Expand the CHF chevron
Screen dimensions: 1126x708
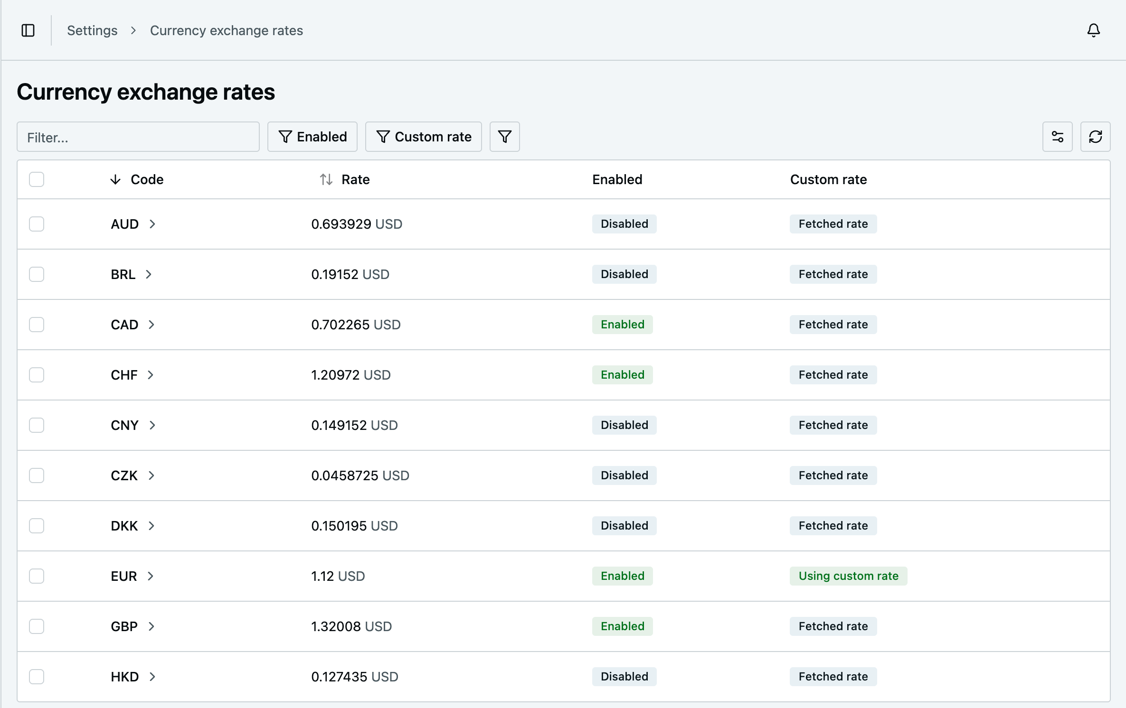coord(151,375)
